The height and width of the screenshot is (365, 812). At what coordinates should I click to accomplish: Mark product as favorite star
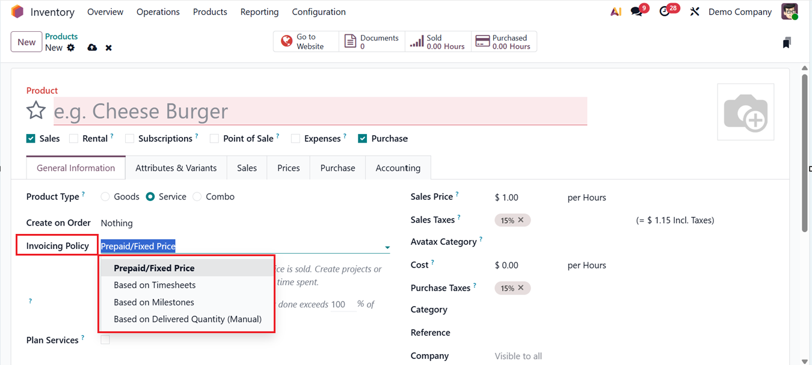(35, 110)
